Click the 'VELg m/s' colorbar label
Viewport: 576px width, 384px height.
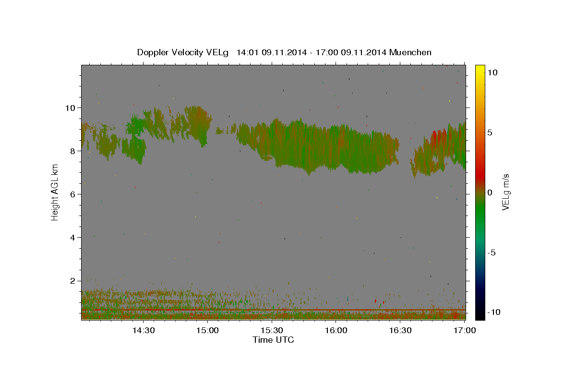coord(505,192)
